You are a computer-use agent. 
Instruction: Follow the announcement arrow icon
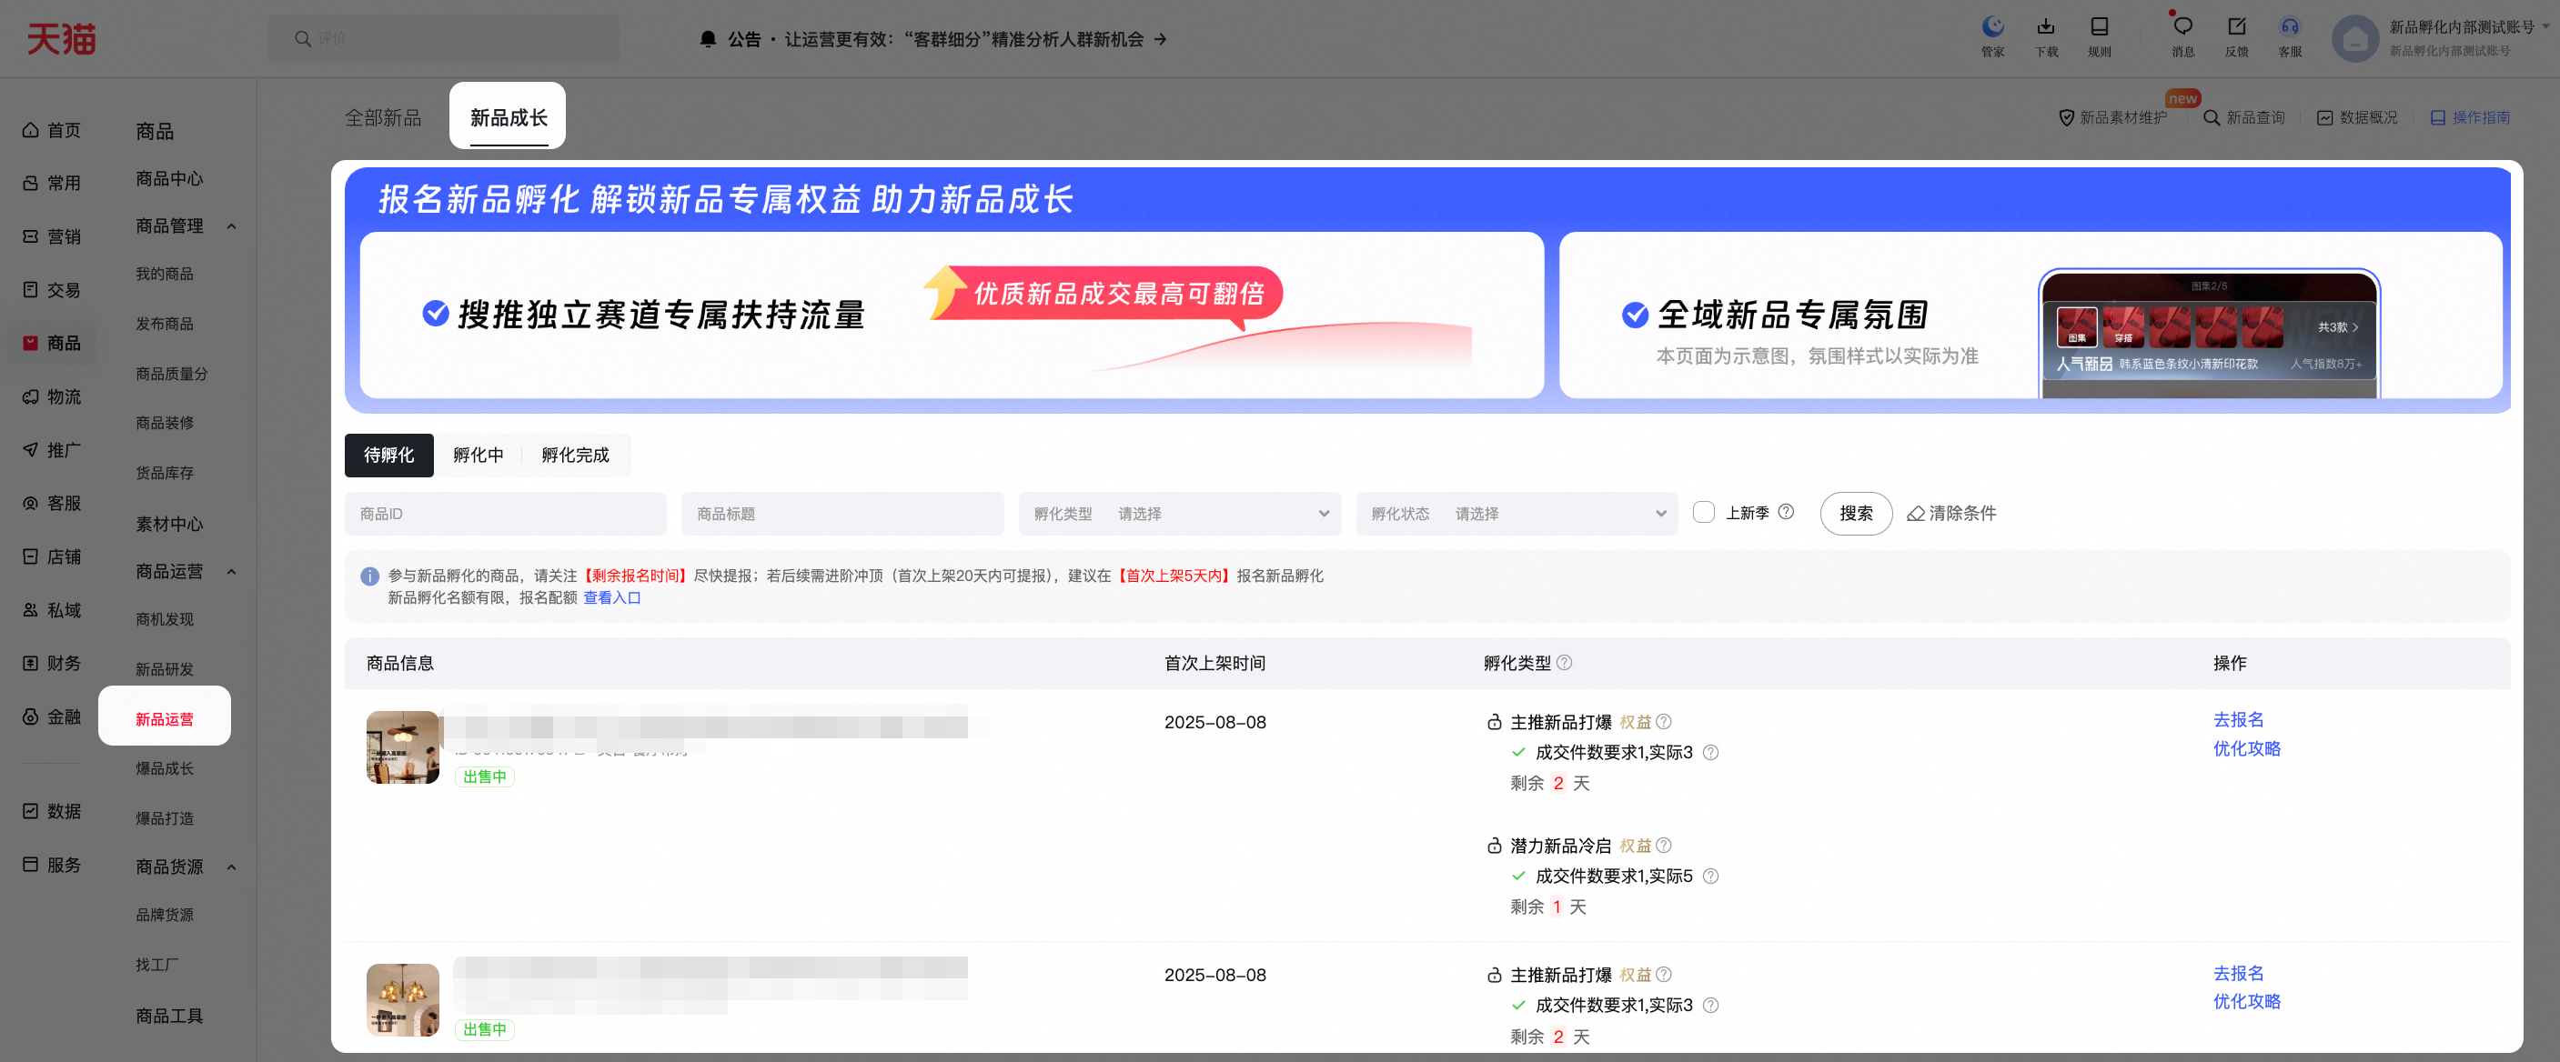1160,39
